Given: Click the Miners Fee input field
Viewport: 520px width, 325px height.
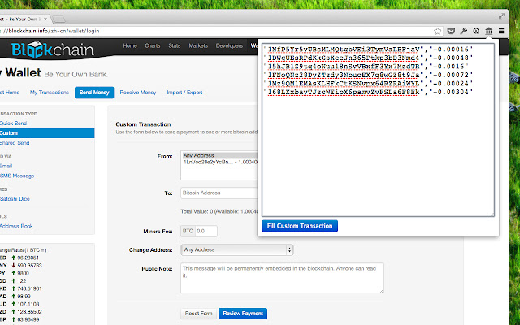Looking at the screenshot, I should pos(206,231).
